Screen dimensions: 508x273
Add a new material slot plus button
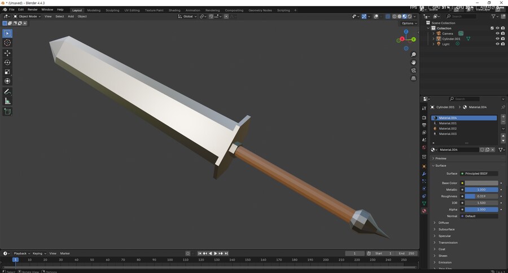(x=503, y=117)
